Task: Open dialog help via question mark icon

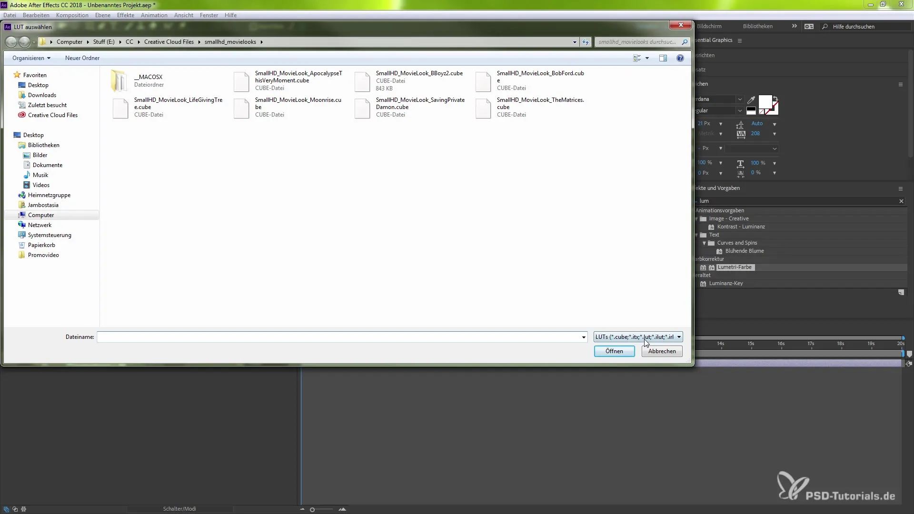Action: point(680,58)
